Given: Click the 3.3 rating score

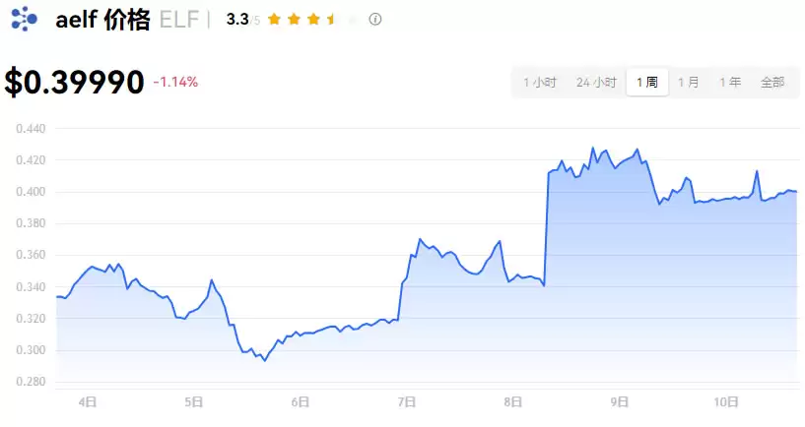Looking at the screenshot, I should point(236,19).
